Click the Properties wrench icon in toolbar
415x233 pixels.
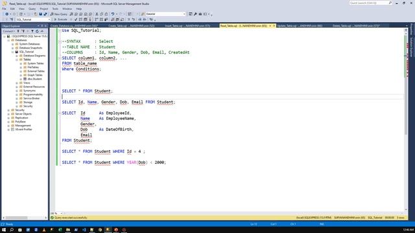pyautogui.click(x=195, y=14)
